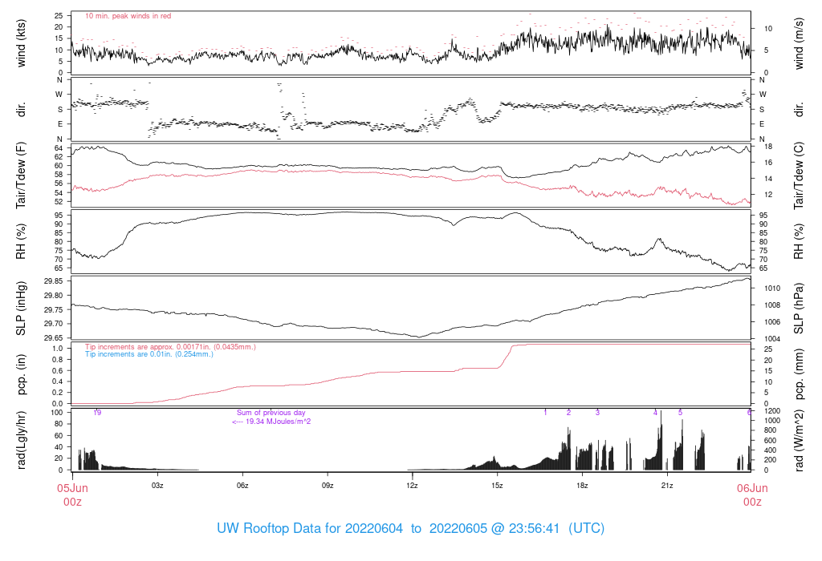Viewport: 822px width, 561px height.
Task: Click the '29.85' pressure tick value
Action: coord(54,281)
